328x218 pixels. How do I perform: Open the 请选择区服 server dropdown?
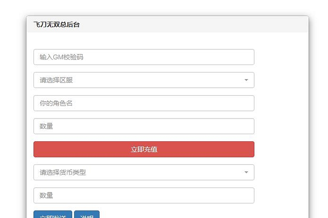pos(144,80)
